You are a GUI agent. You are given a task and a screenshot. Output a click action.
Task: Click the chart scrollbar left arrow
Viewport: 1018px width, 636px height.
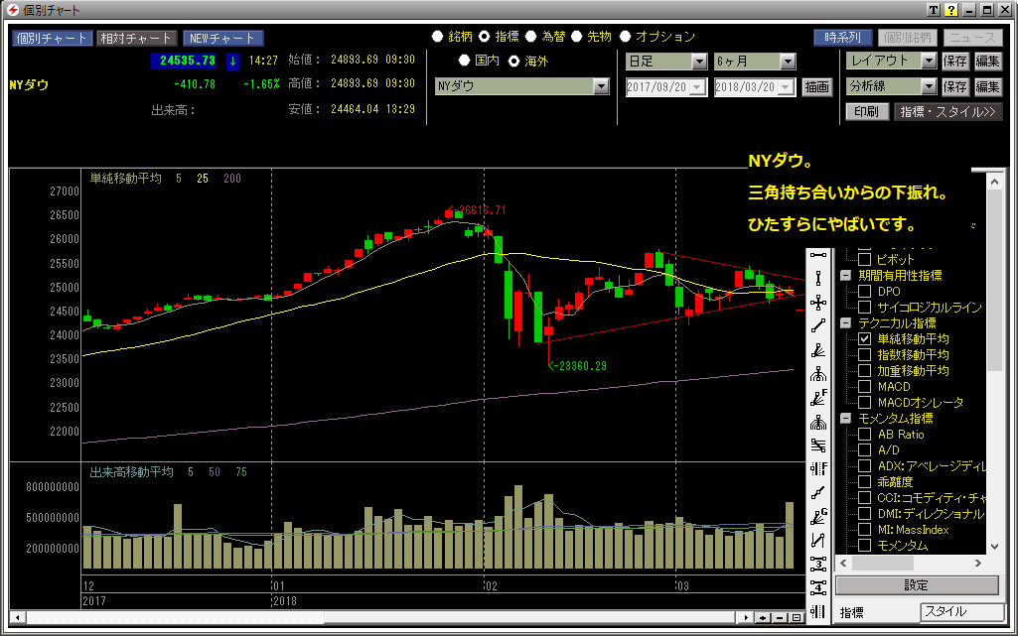click(18, 618)
